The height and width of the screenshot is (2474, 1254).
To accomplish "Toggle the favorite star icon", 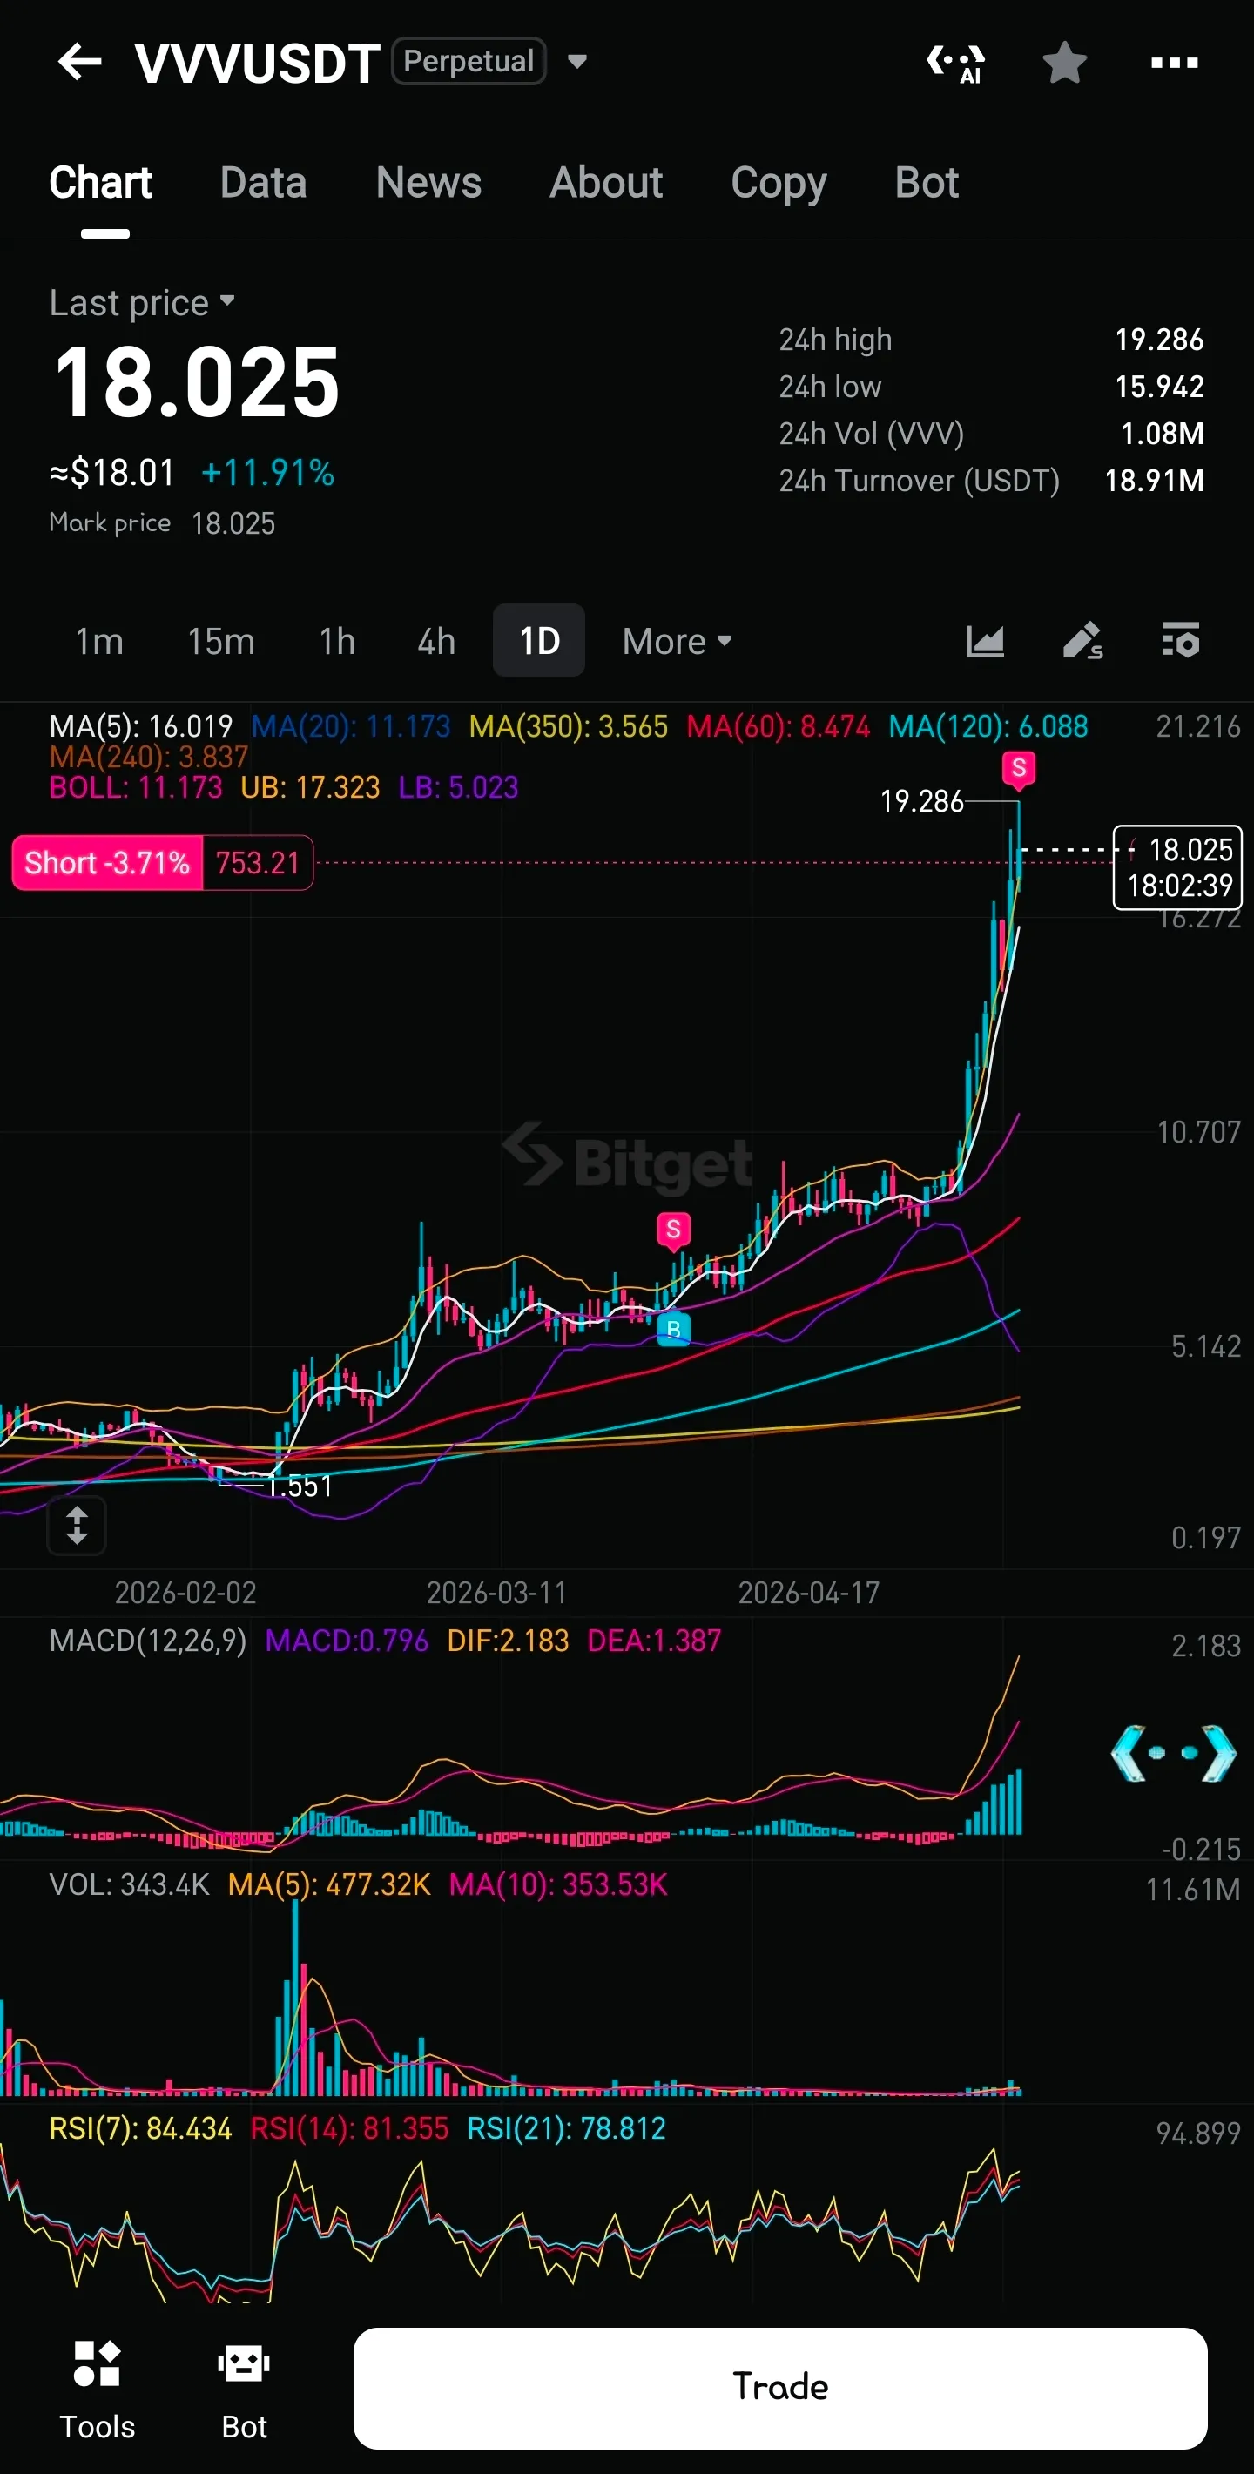I will click(x=1064, y=63).
